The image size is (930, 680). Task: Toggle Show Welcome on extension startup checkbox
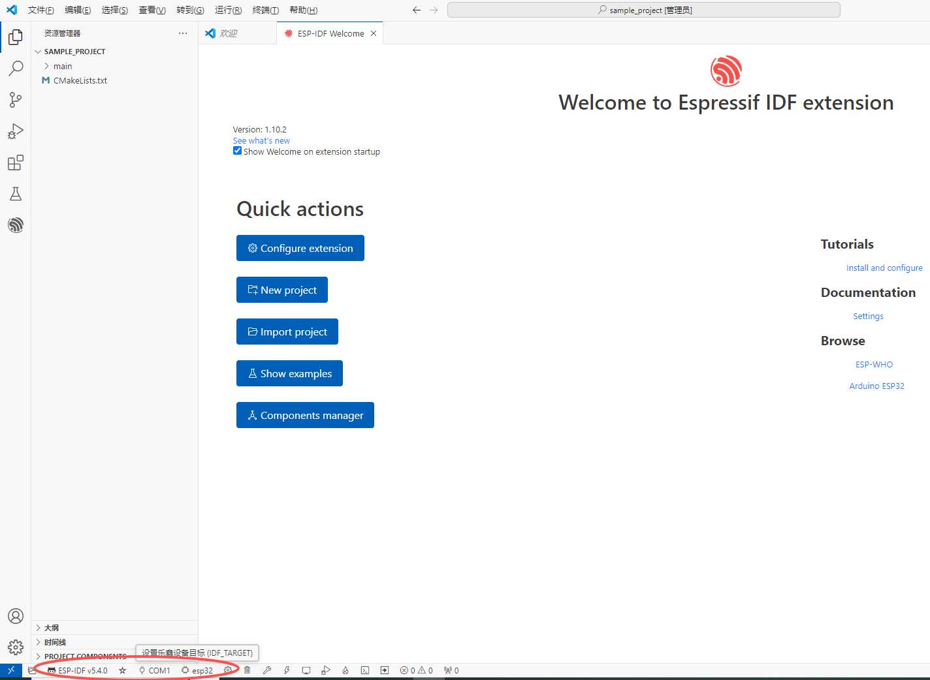click(x=237, y=151)
